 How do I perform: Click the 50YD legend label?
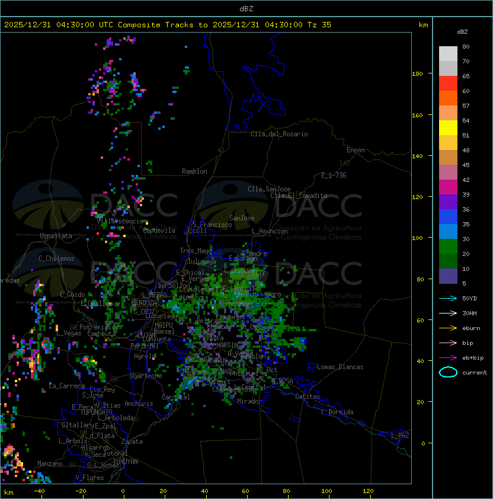(x=469, y=298)
